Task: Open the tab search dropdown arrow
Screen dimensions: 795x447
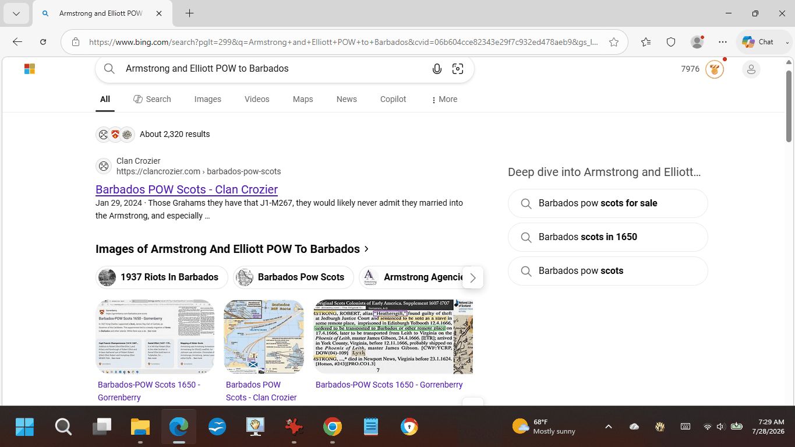Action: 16,13
